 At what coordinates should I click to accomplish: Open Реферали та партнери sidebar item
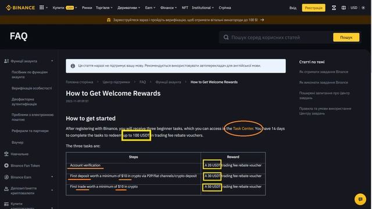coord(30,131)
